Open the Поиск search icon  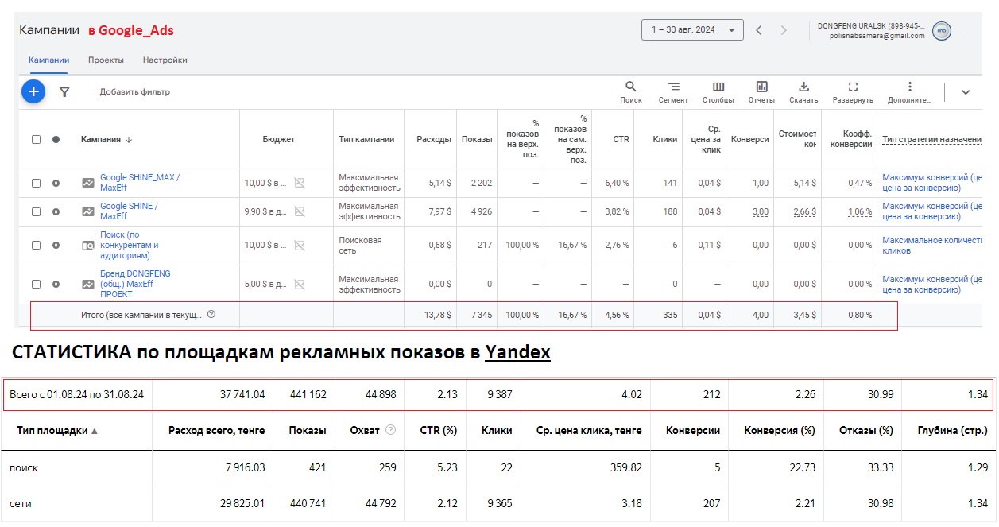coord(630,88)
